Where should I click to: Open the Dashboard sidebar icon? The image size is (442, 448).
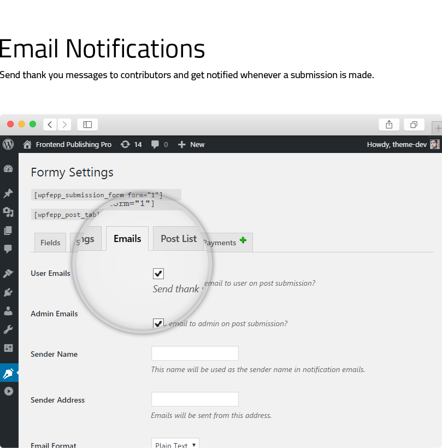(x=8, y=169)
